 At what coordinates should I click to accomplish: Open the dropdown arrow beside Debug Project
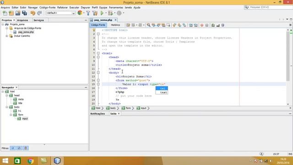(x=115, y=13)
